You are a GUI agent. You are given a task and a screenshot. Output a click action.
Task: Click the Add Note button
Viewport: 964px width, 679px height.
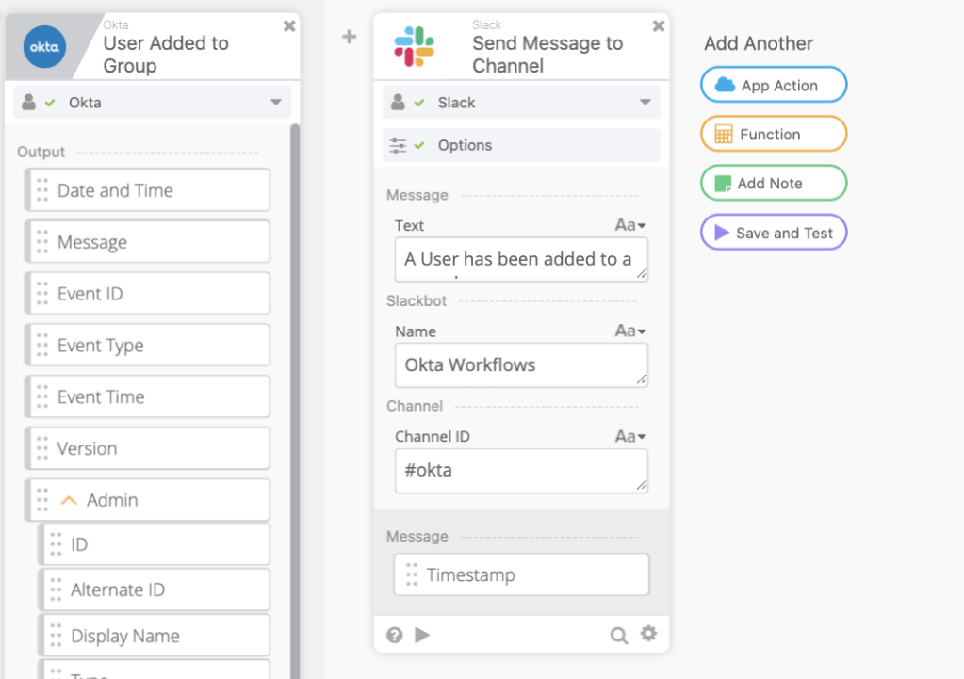773,183
